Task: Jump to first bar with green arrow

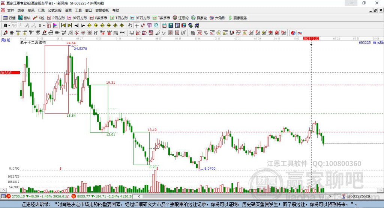Action: (63, 26)
